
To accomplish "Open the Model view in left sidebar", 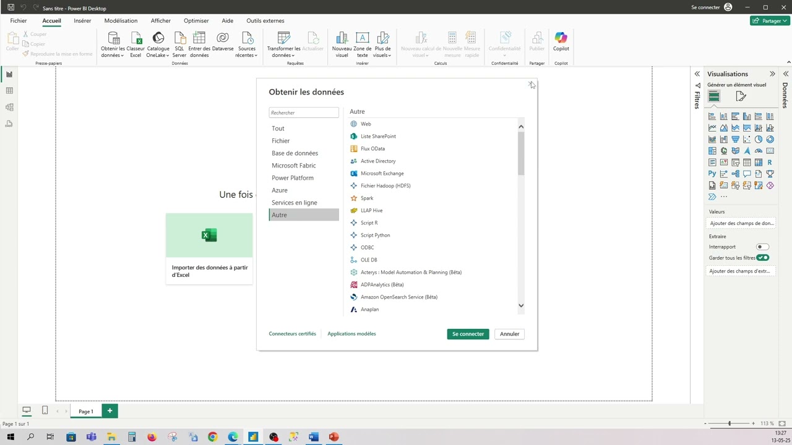I will tap(9, 108).
